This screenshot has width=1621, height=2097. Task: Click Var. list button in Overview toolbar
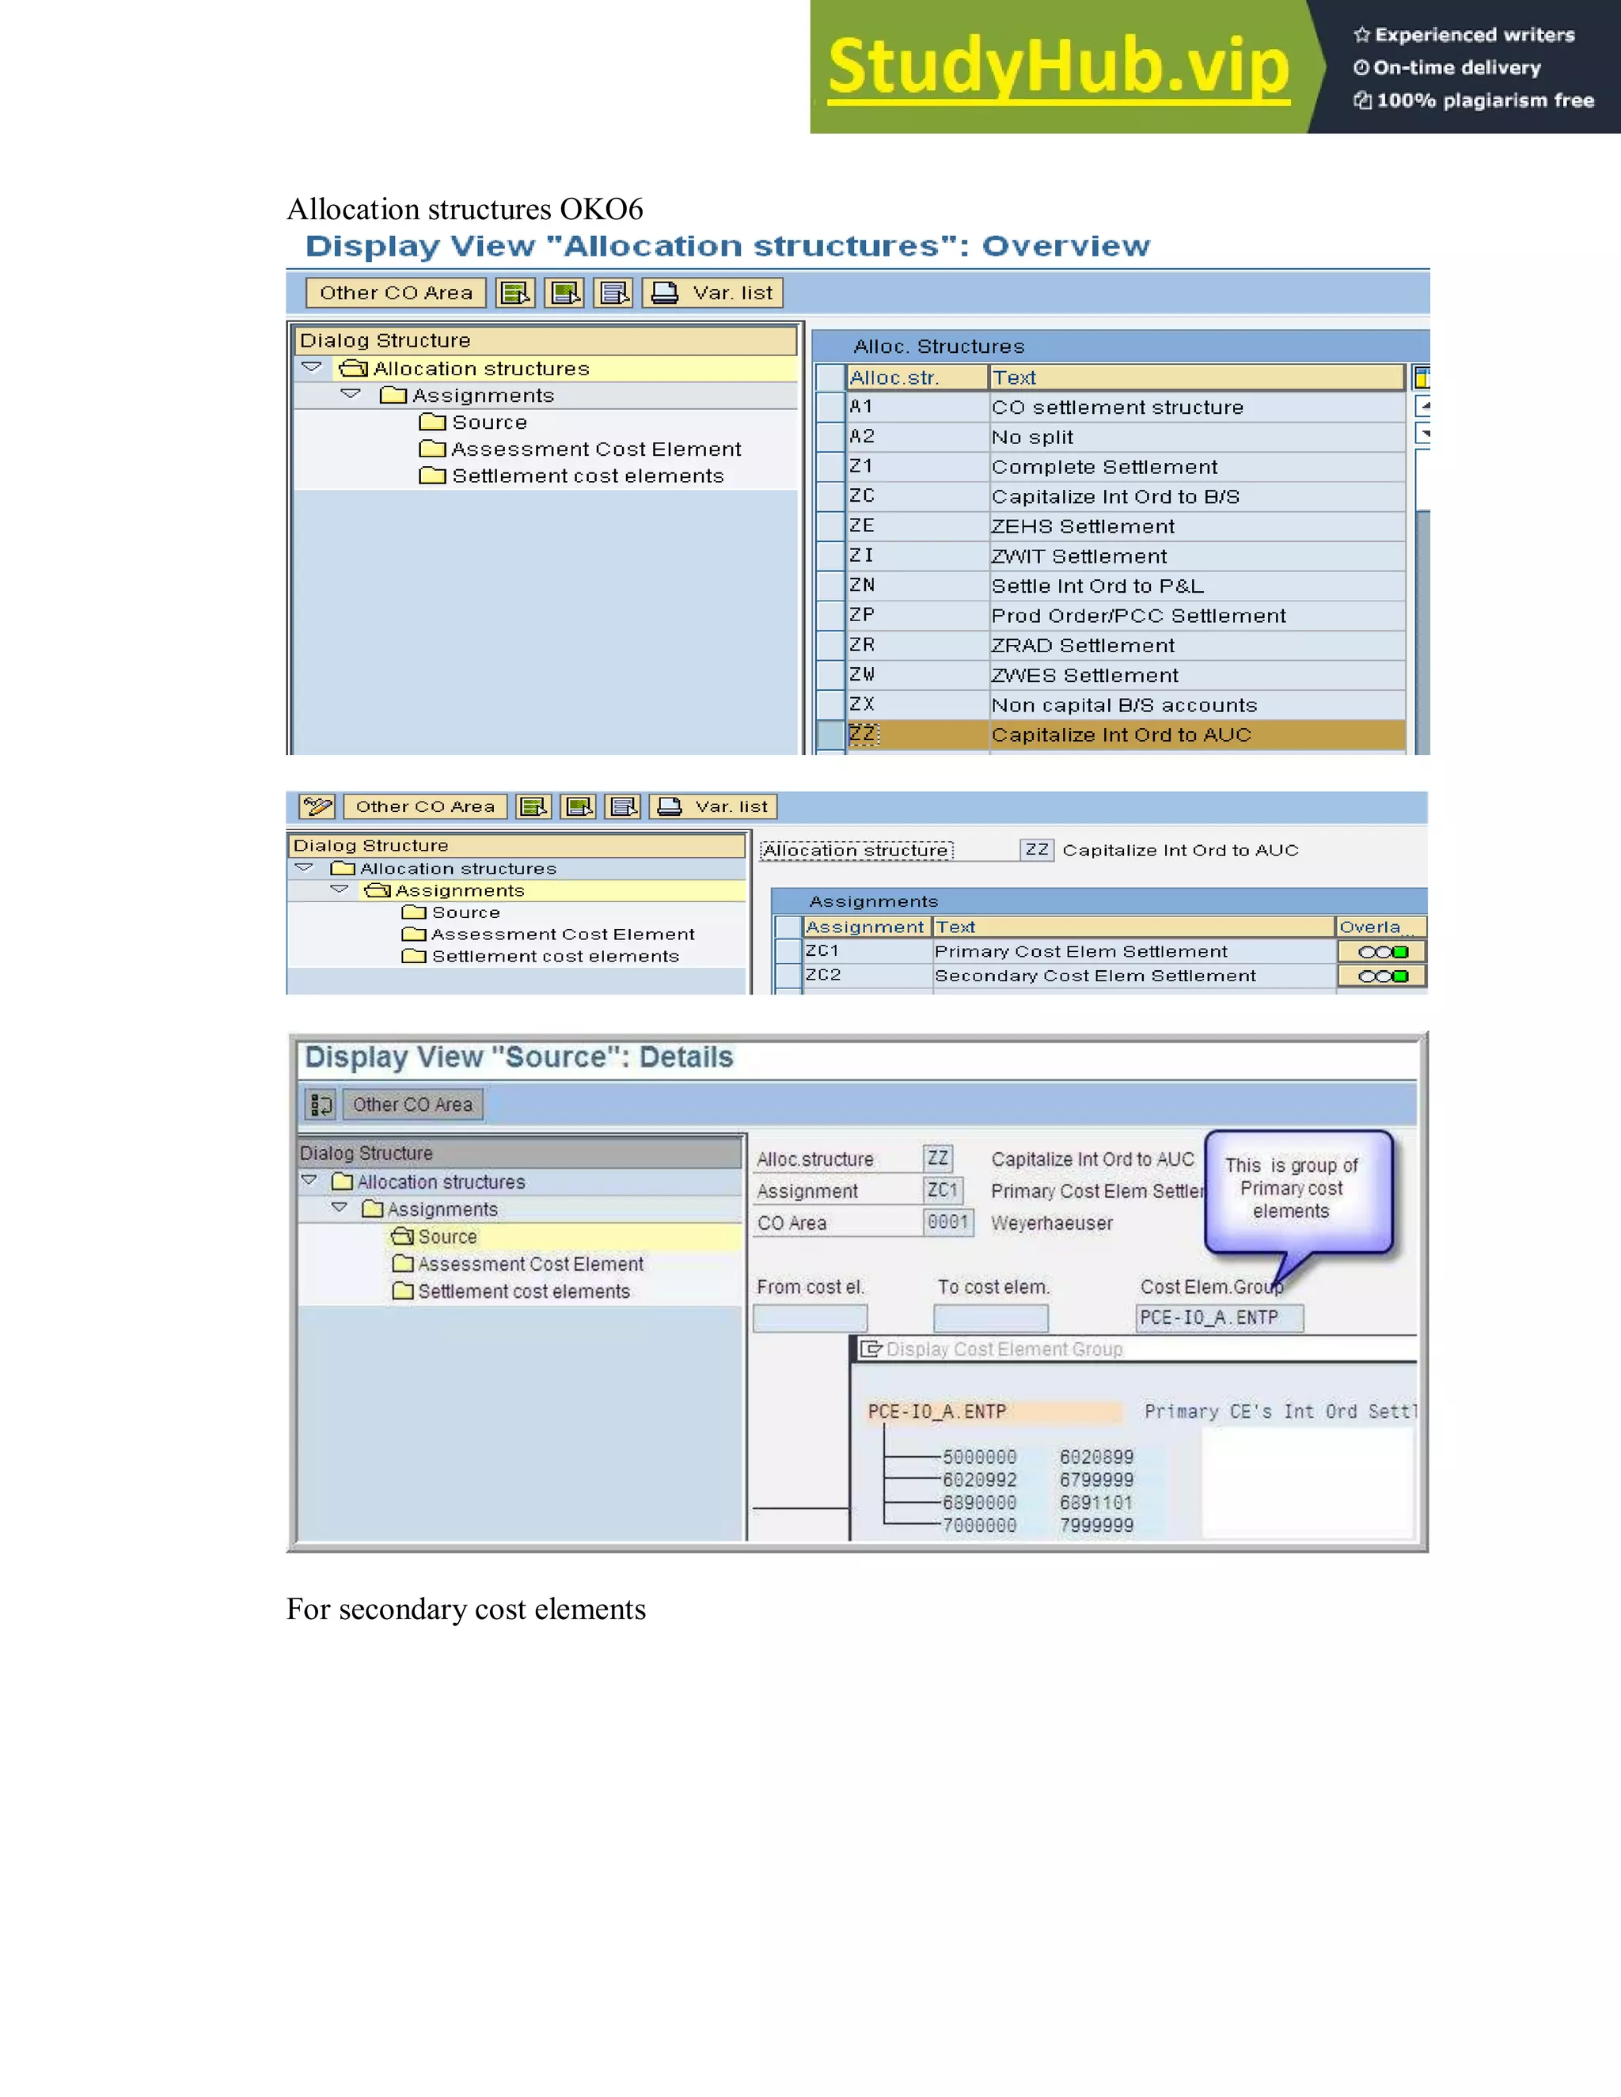tap(713, 293)
